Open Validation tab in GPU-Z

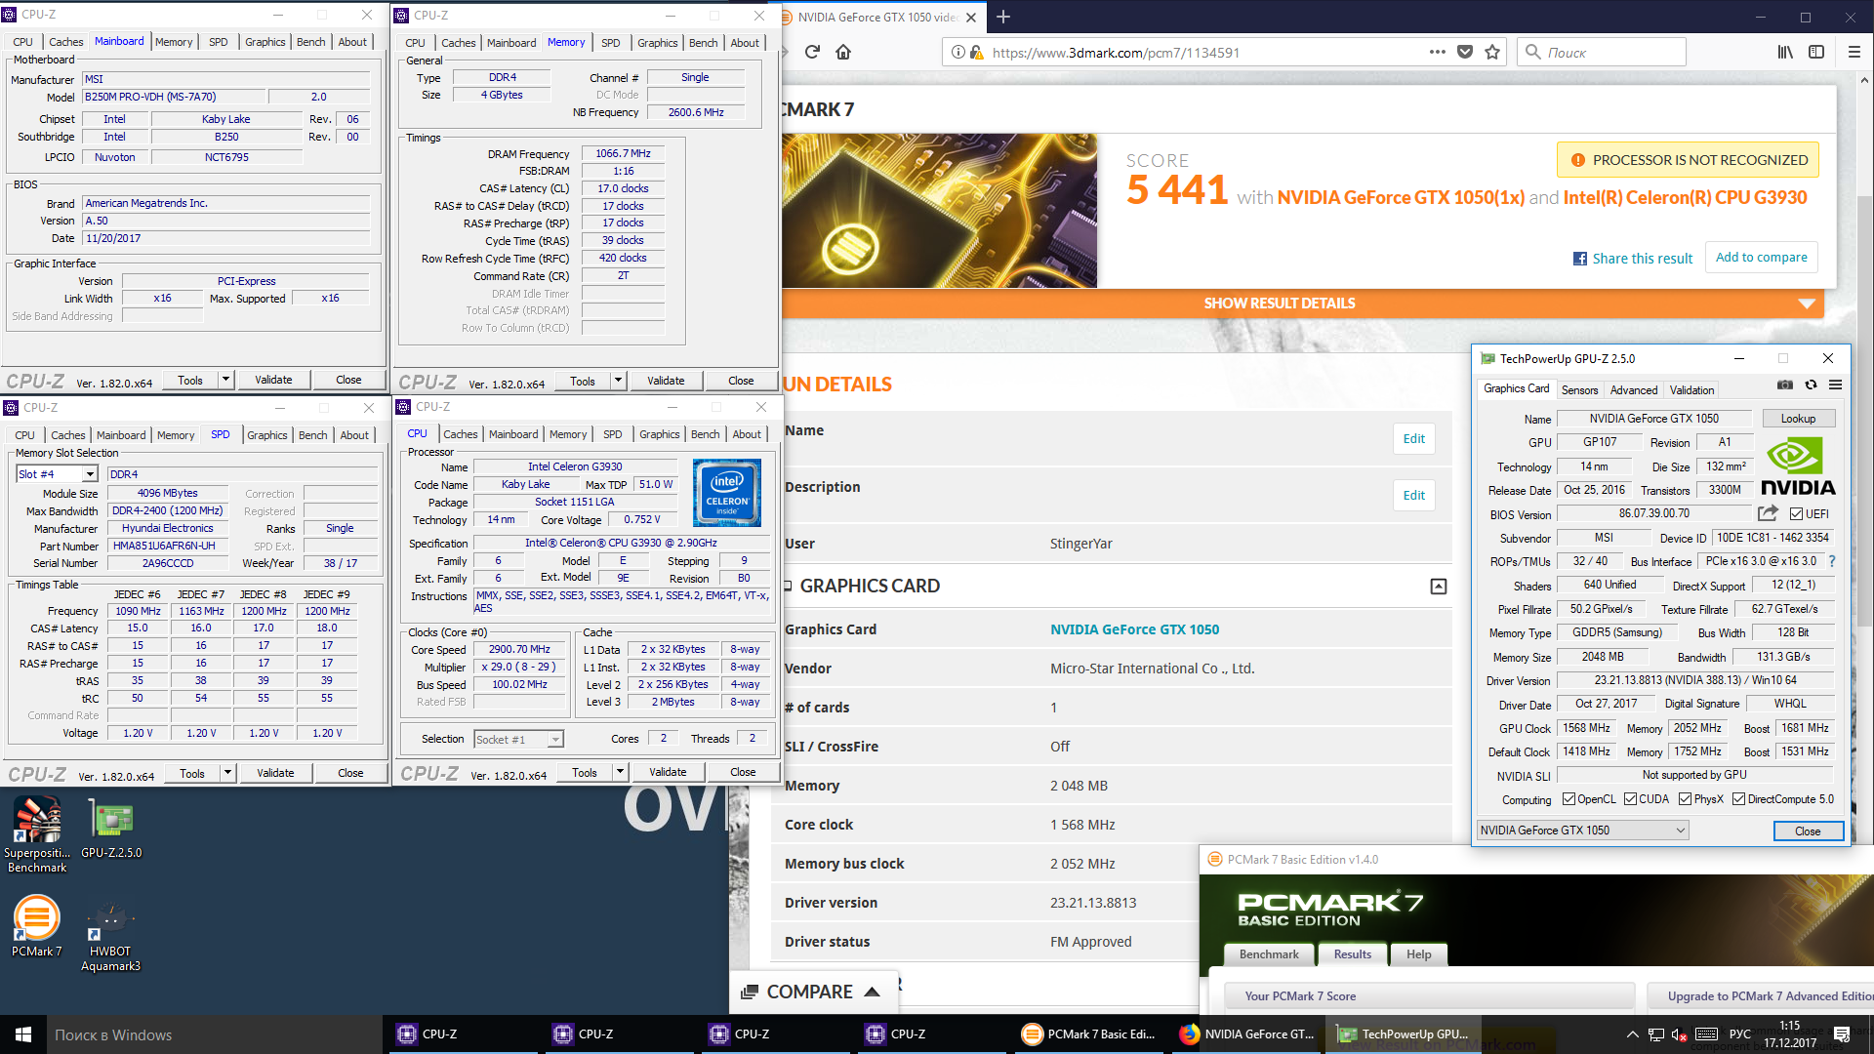tap(1691, 389)
